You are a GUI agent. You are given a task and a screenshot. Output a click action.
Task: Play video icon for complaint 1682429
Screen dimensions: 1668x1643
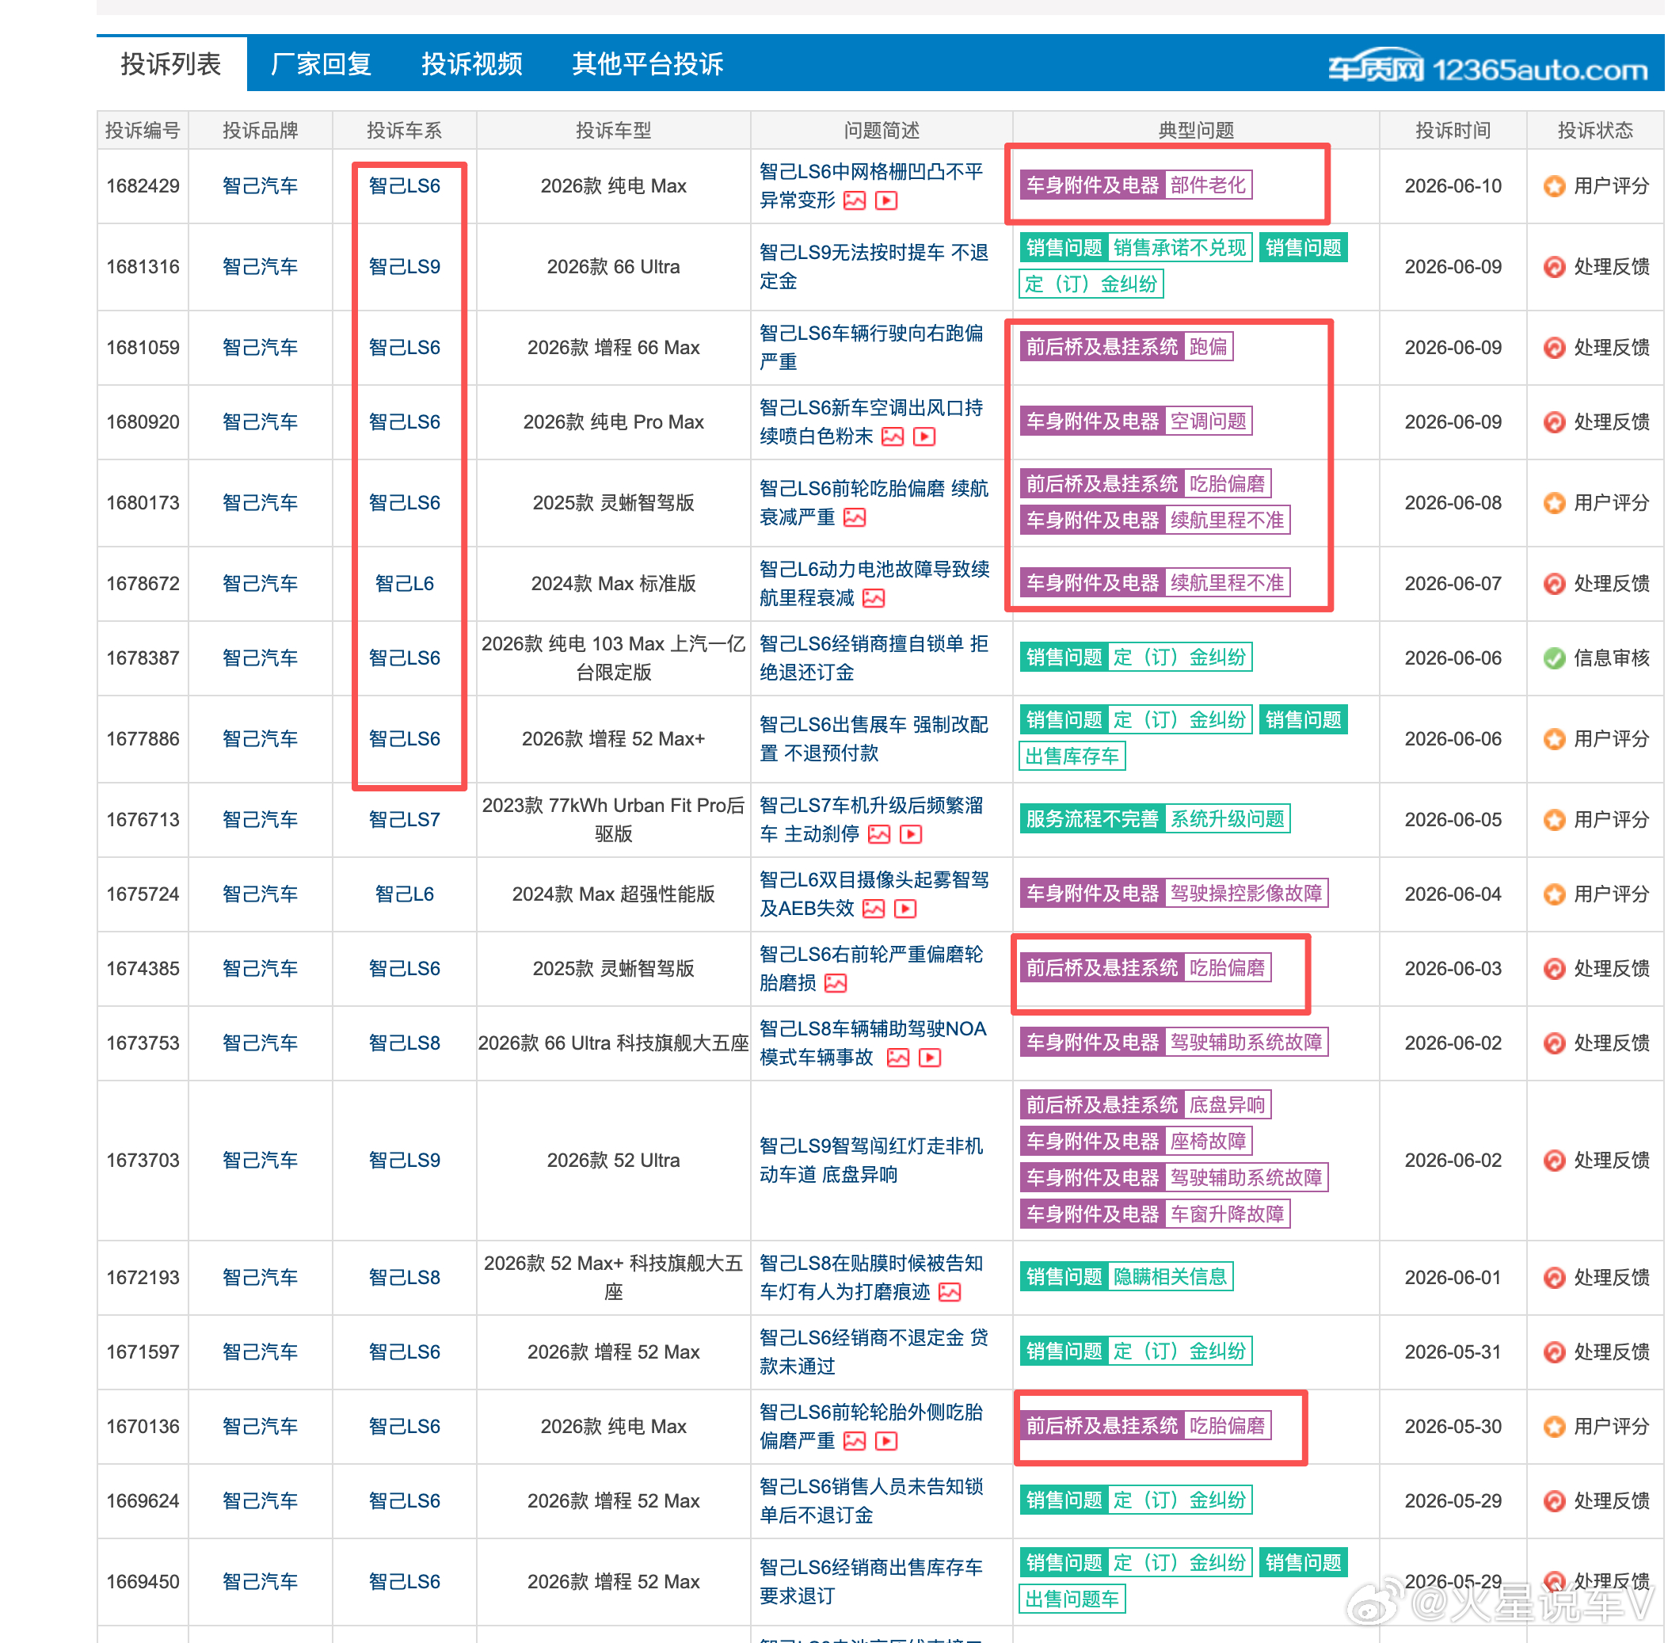point(886,201)
